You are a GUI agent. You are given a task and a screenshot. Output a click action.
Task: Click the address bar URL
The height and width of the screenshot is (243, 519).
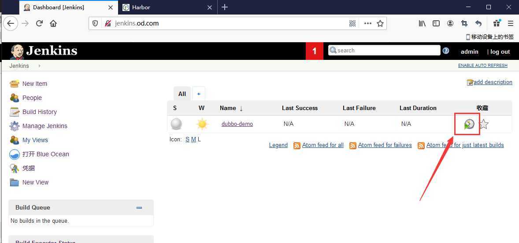pos(137,23)
